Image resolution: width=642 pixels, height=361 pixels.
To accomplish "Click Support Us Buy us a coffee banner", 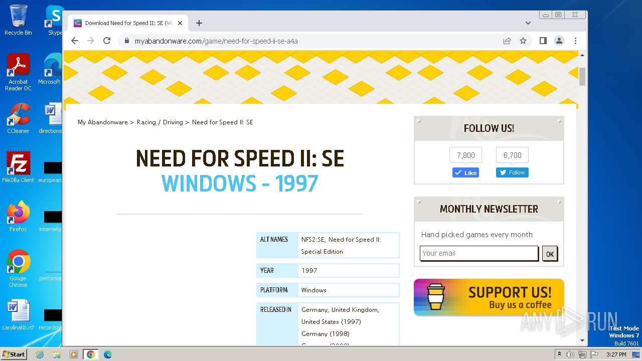I will click(x=489, y=297).
